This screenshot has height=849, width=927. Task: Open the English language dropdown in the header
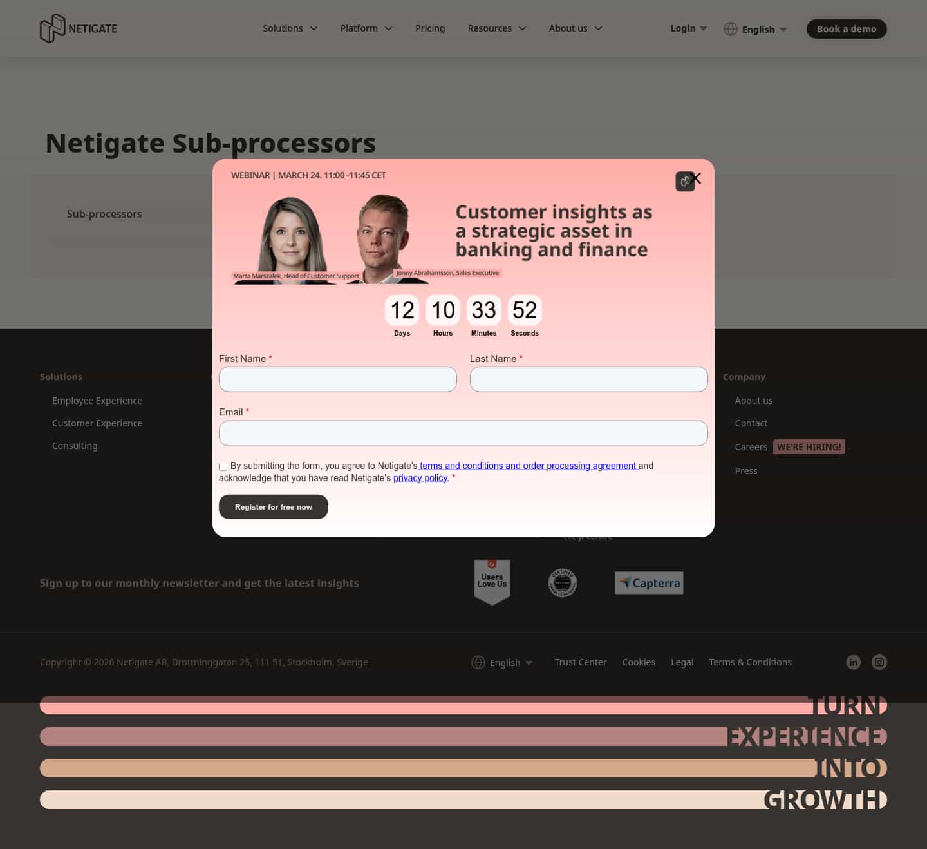[x=758, y=29]
